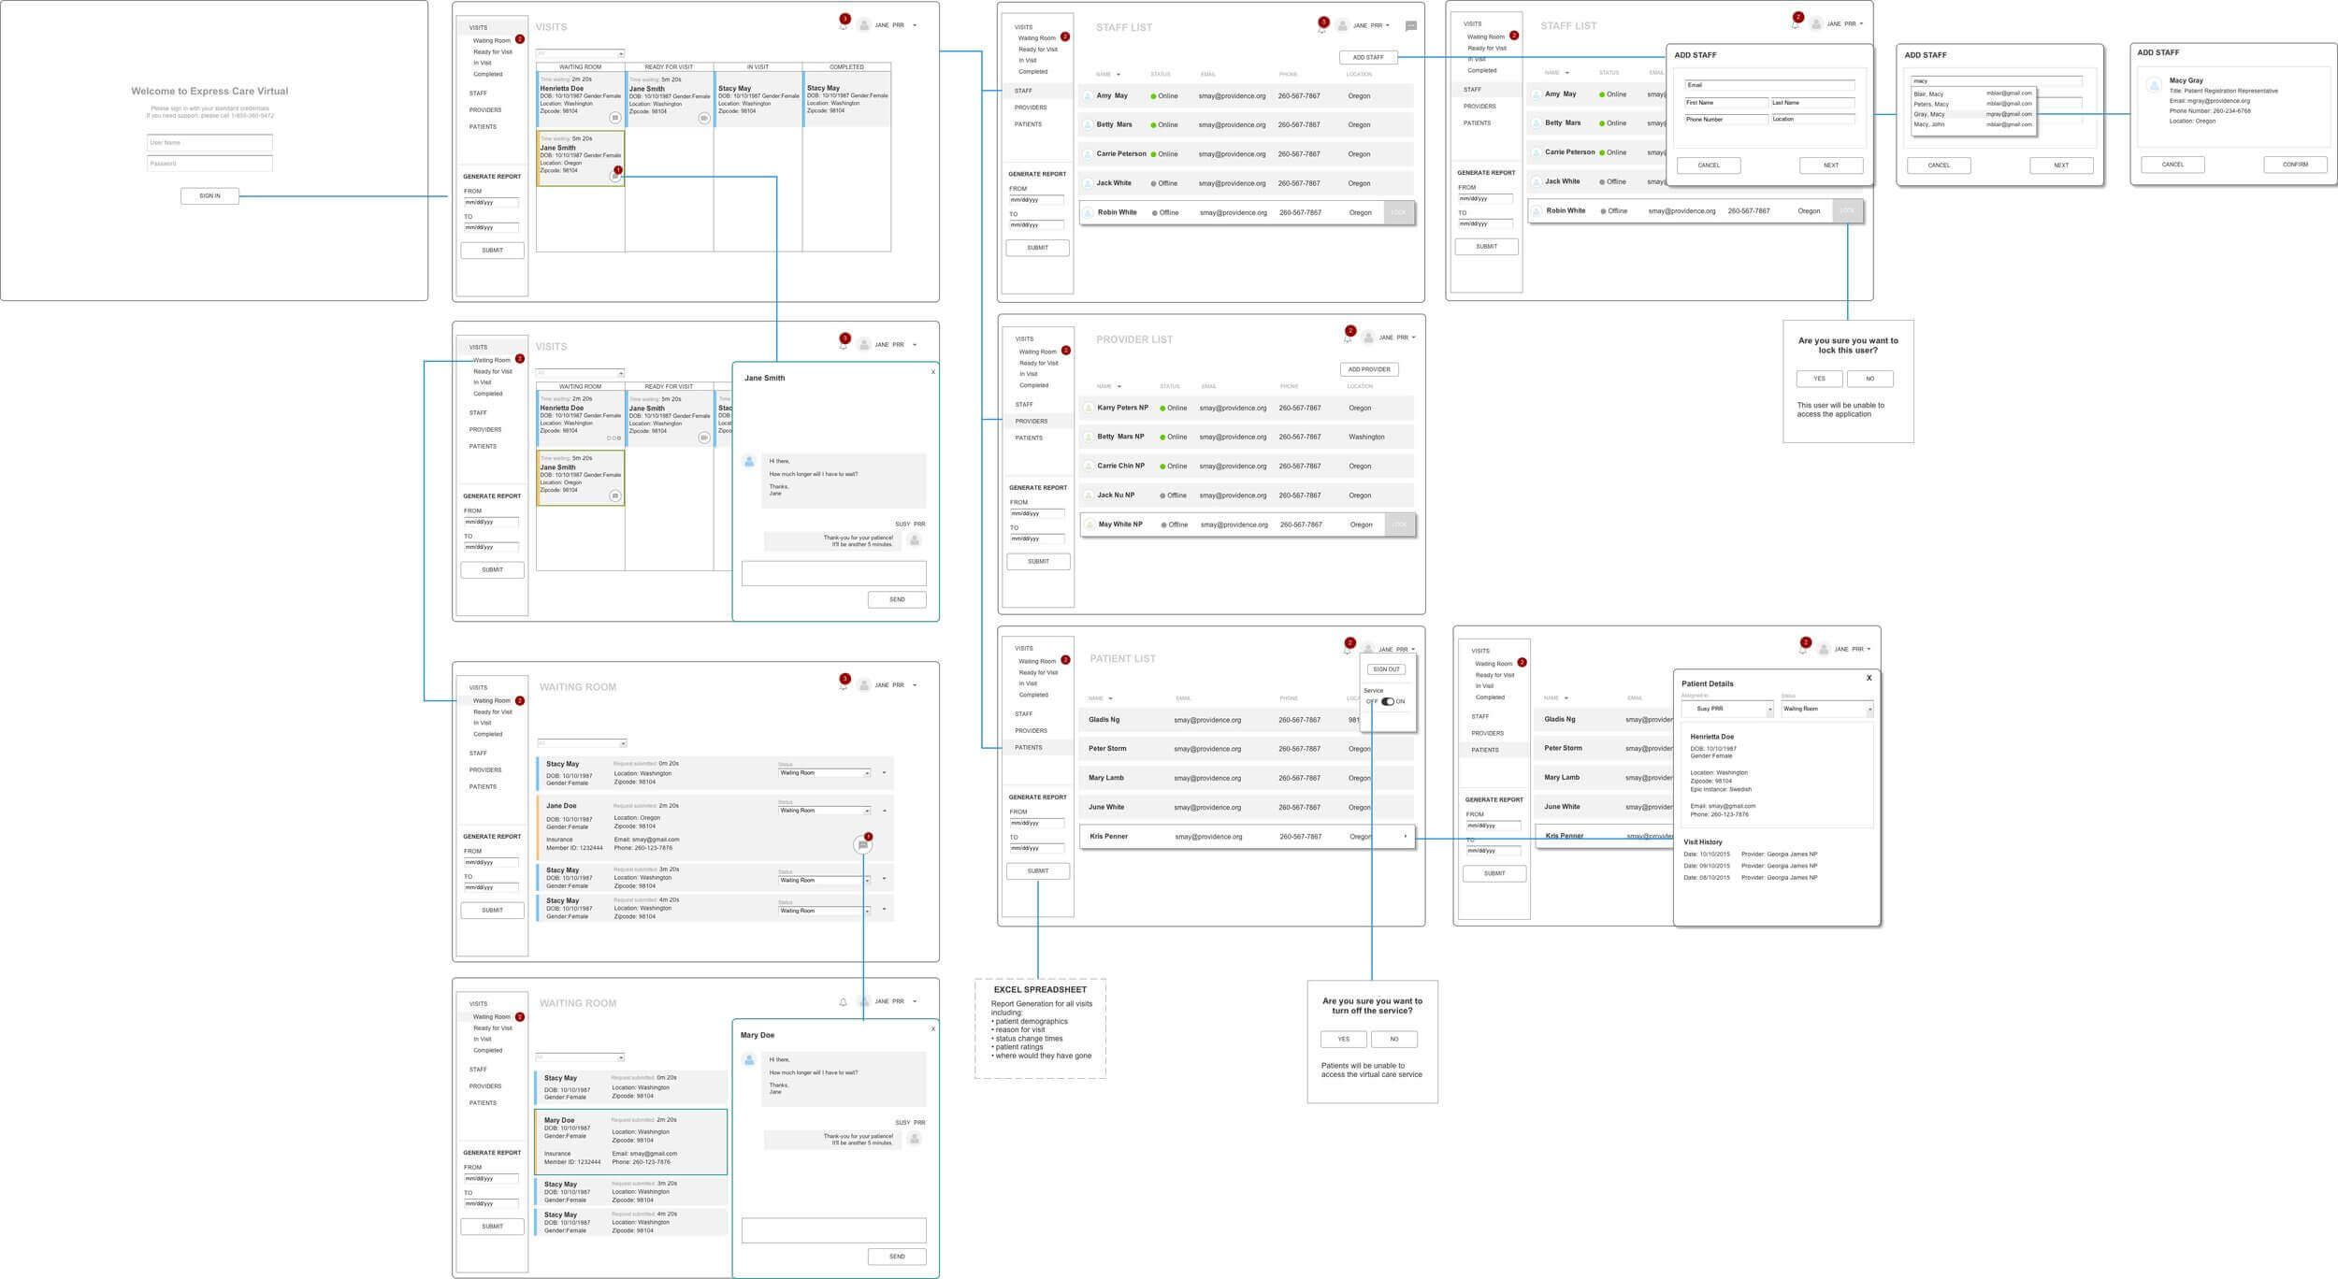Toggle the Service OFF/ON switch
Viewport: 2338px width, 1279px height.
pyautogui.click(x=1387, y=701)
